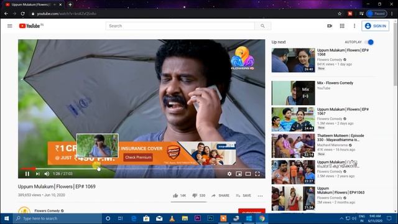Image resolution: width=398 pixels, height=224 pixels.
Task: Reload the page in Chrome
Action: tap(22, 14)
